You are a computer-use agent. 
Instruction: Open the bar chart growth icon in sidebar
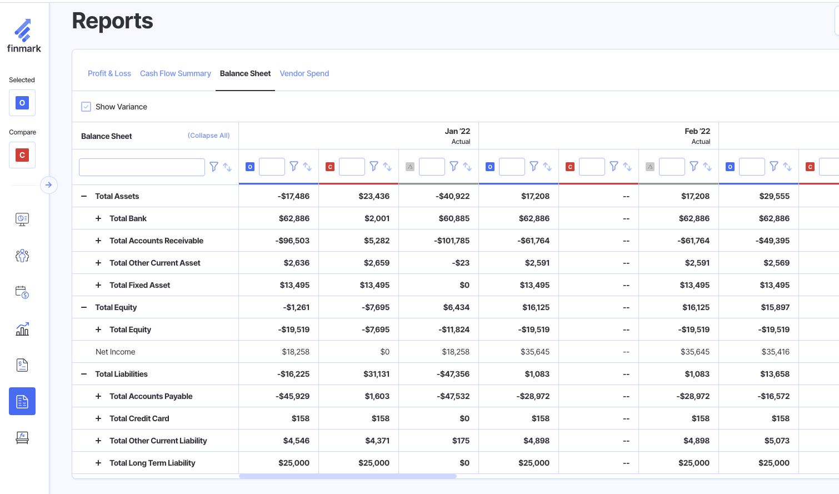click(22, 329)
